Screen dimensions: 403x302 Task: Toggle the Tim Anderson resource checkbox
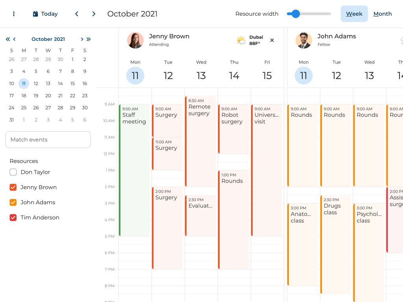click(13, 217)
